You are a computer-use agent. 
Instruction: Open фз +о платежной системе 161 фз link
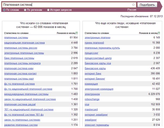[24, 115]
